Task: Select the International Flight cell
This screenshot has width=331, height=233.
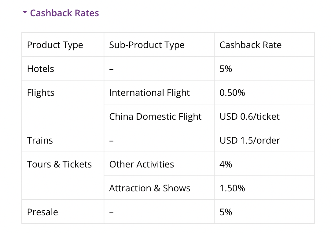Action: click(x=149, y=93)
